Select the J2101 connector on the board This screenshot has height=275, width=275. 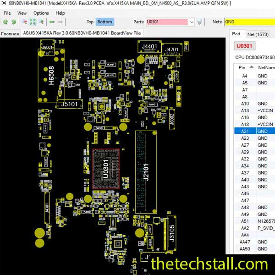[146, 172]
